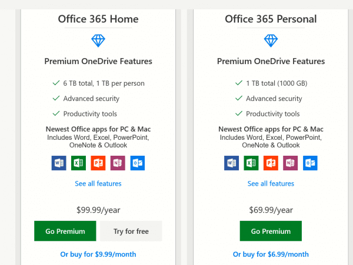
Task: Click the diamond premium icon under Office 365 Home
Action: [x=98, y=41]
